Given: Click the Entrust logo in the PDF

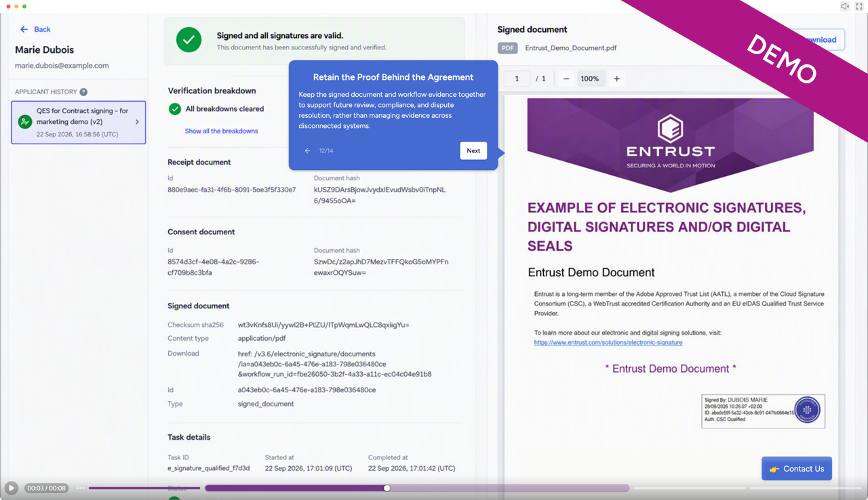Looking at the screenshot, I should point(670,142).
